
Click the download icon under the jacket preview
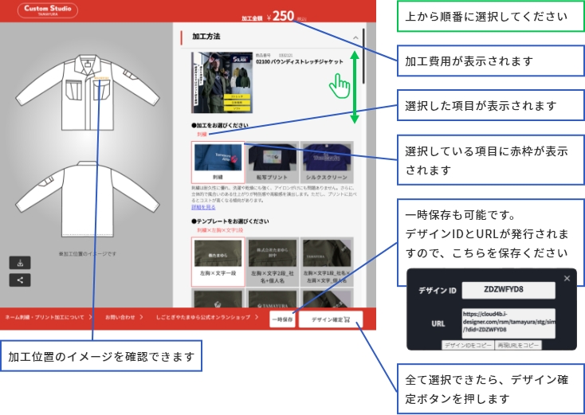coord(20,263)
